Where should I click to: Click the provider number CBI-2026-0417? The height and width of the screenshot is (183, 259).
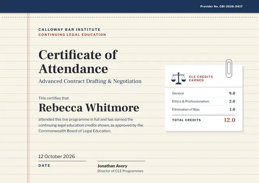(x=231, y=6)
